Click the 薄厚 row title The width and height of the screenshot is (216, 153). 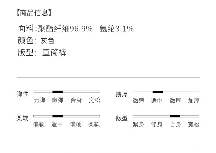[x=122, y=95]
